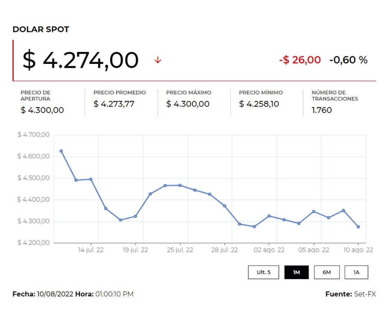Select data point above 05 ago. 22
Screen dimensions: 388x323
click(314, 211)
